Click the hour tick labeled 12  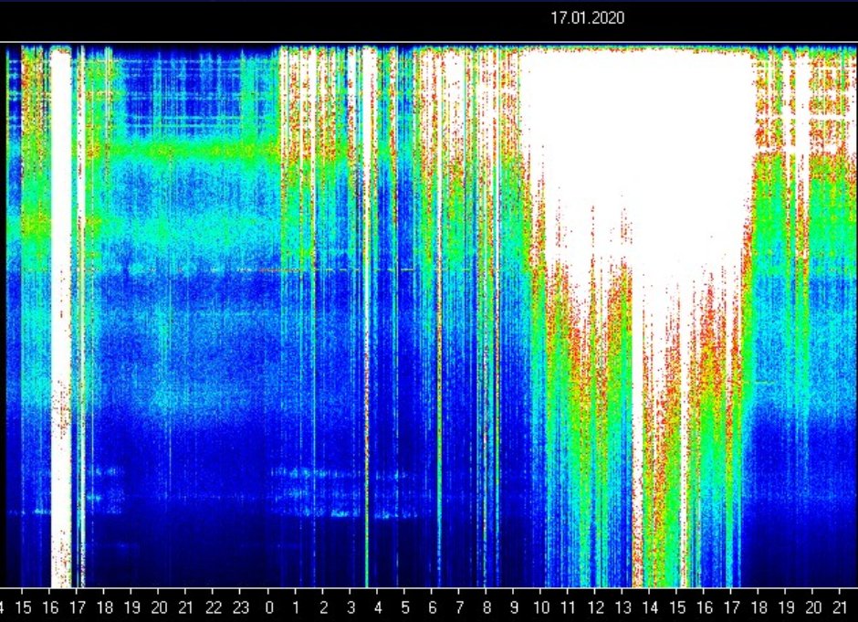(595, 607)
